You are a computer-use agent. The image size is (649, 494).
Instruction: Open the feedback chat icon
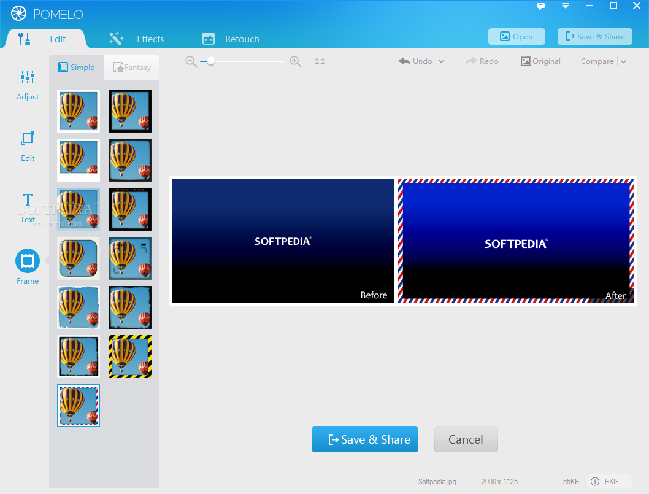click(541, 6)
